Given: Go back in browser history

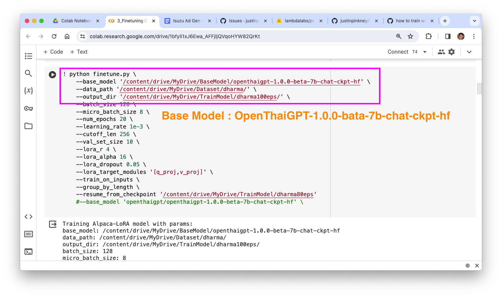Looking at the screenshot, I should tap(28, 36).
